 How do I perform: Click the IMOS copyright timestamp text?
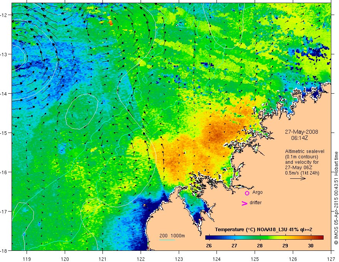click(336, 199)
